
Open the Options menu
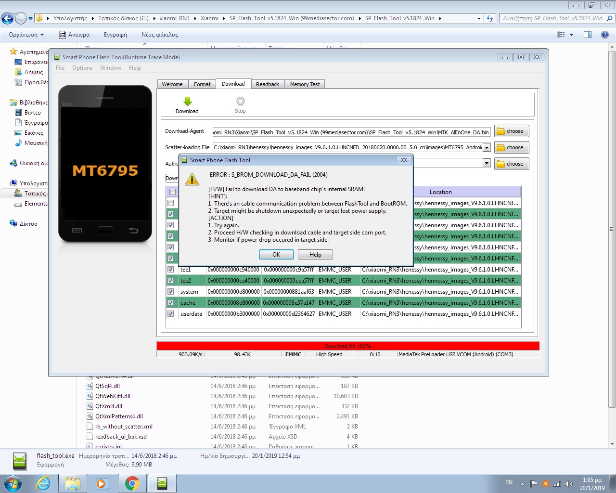(x=82, y=68)
